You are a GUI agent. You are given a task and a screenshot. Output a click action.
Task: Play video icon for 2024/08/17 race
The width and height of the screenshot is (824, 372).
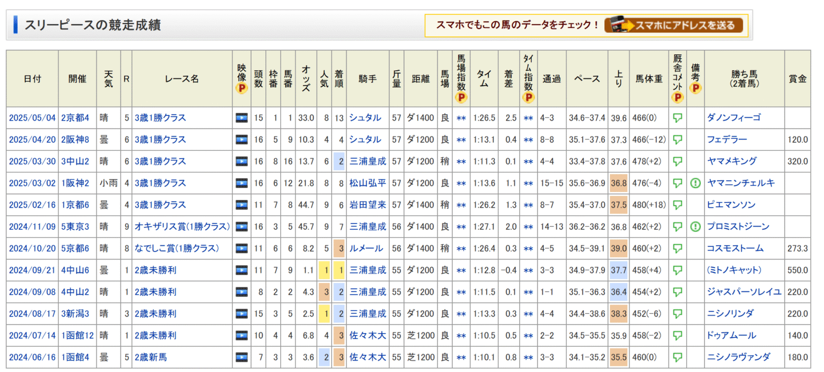click(242, 314)
